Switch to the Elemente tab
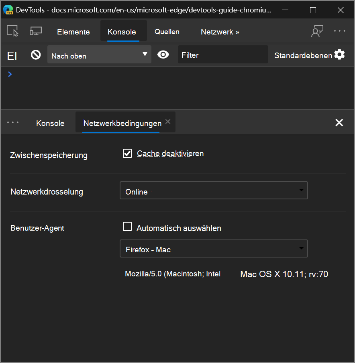 point(73,32)
